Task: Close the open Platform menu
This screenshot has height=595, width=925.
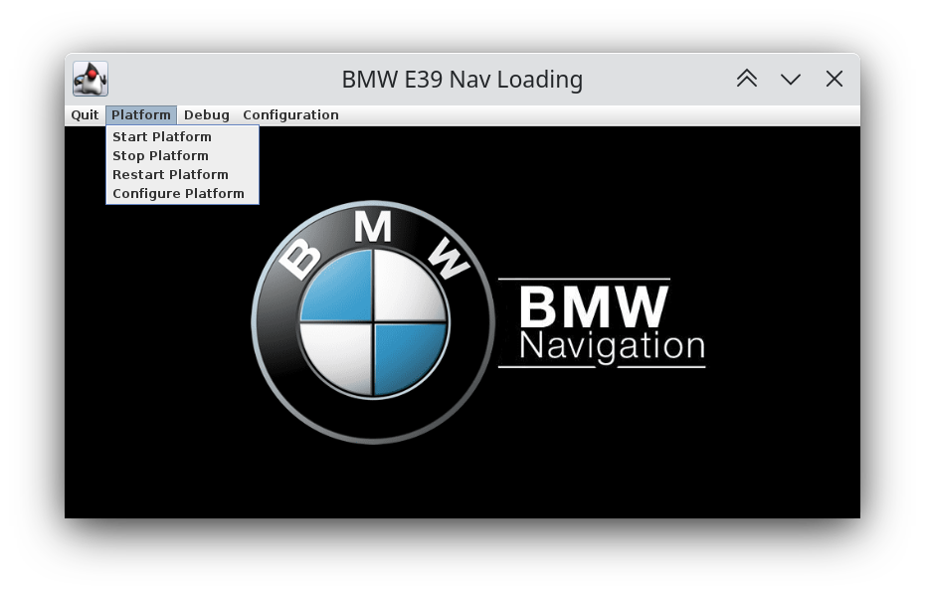Action: (141, 115)
